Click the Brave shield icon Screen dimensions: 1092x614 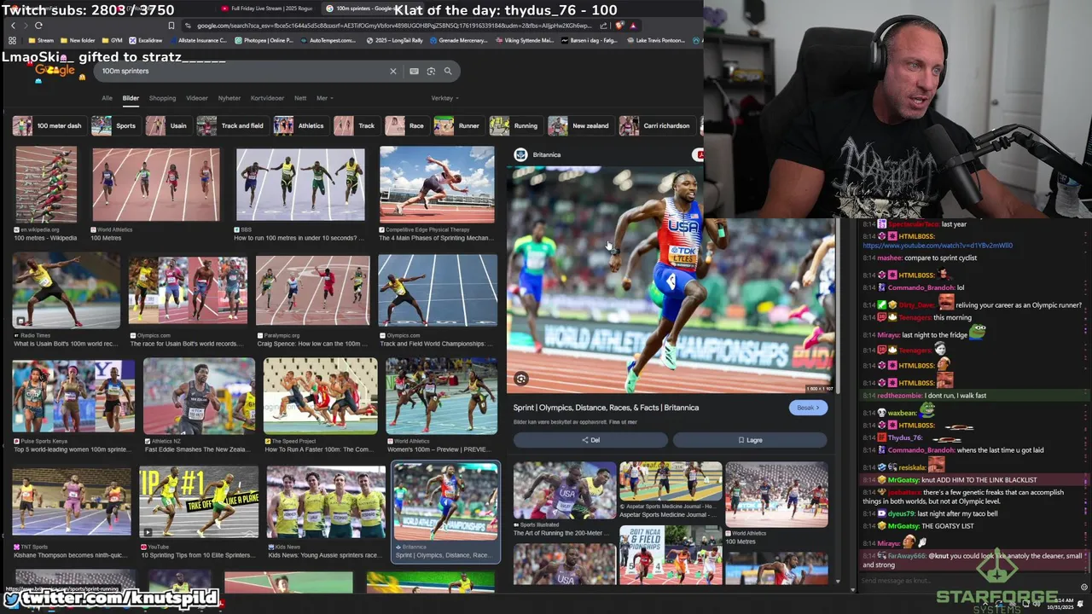(x=619, y=26)
